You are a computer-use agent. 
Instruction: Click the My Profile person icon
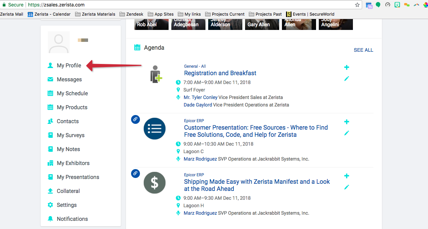tap(51, 66)
